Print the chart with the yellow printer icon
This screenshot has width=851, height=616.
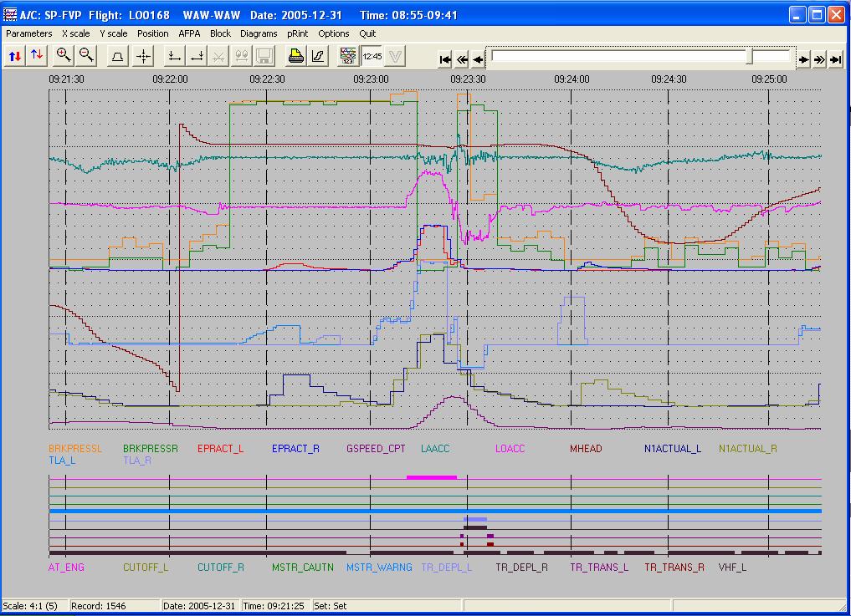295,56
